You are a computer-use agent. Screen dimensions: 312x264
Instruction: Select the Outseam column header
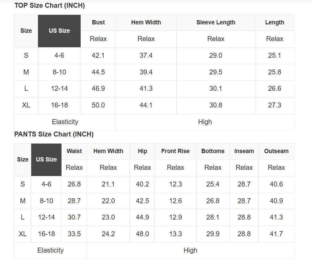(276, 151)
